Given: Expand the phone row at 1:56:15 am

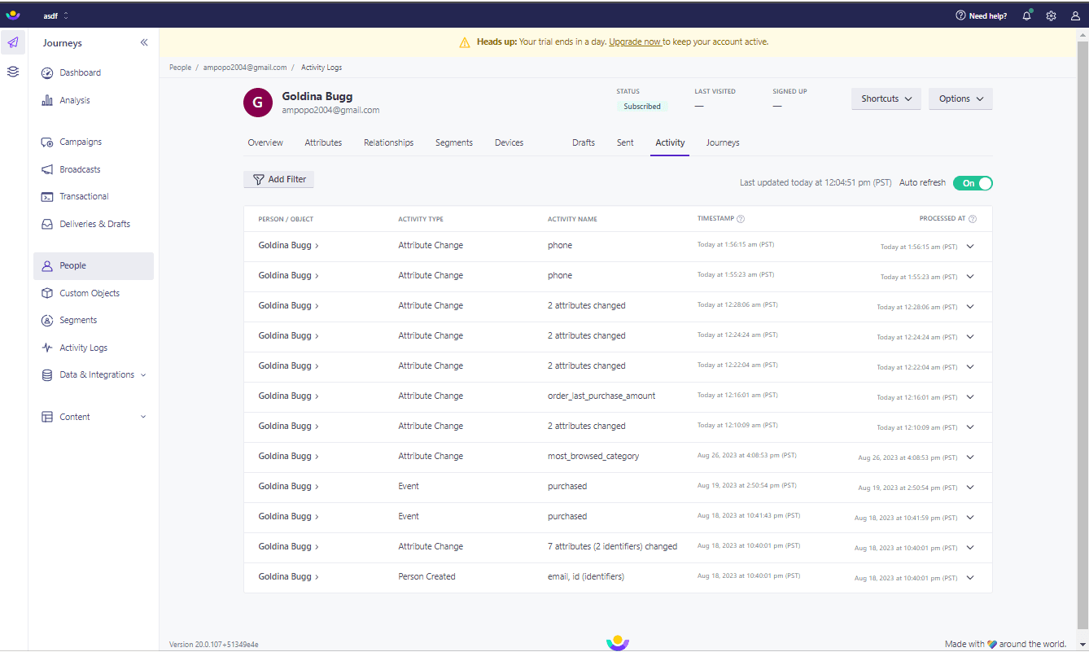Looking at the screenshot, I should tap(970, 246).
